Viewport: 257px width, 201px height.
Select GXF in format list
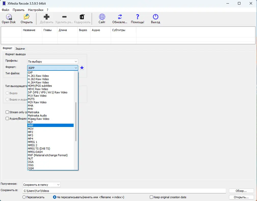click(x=51, y=73)
